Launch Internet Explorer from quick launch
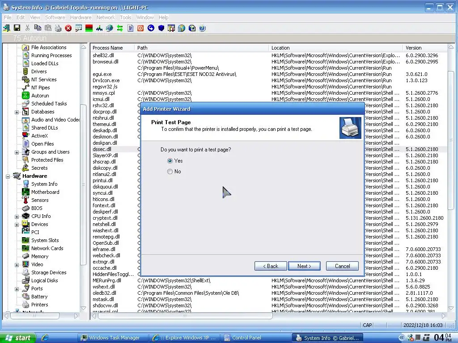458x343 pixels. coord(45,338)
